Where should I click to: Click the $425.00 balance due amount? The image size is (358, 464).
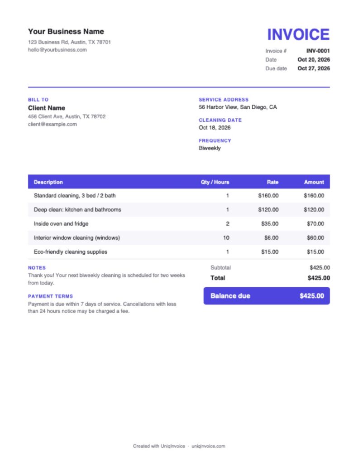coord(311,296)
